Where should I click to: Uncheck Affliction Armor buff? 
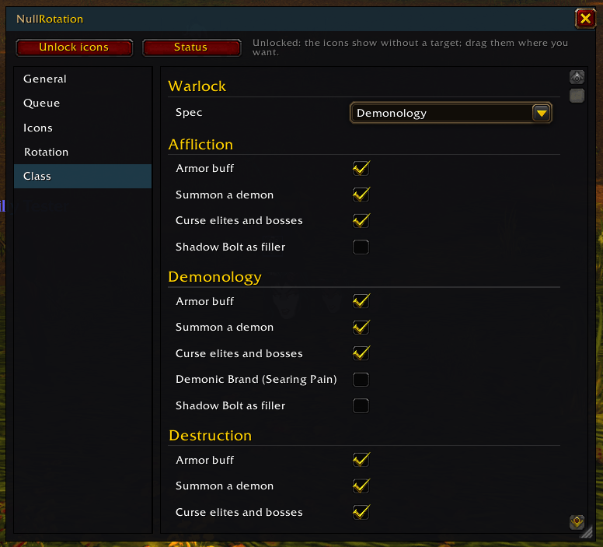pos(361,168)
